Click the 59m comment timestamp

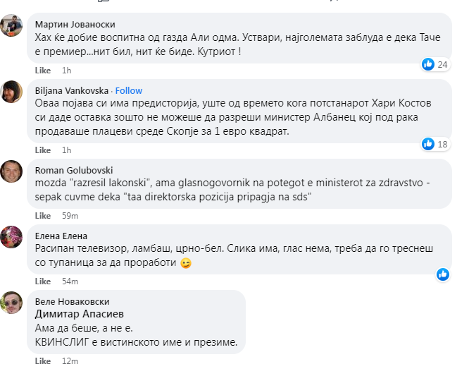[70, 215]
